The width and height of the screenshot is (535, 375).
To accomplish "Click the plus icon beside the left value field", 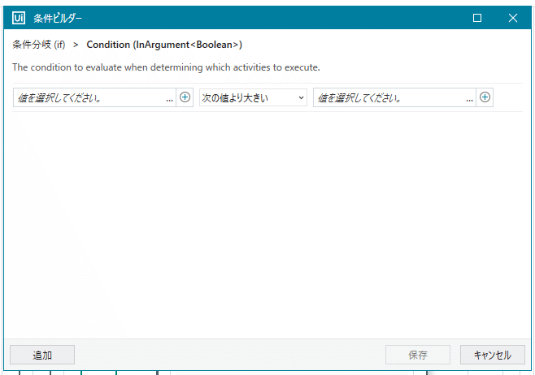I will point(185,97).
